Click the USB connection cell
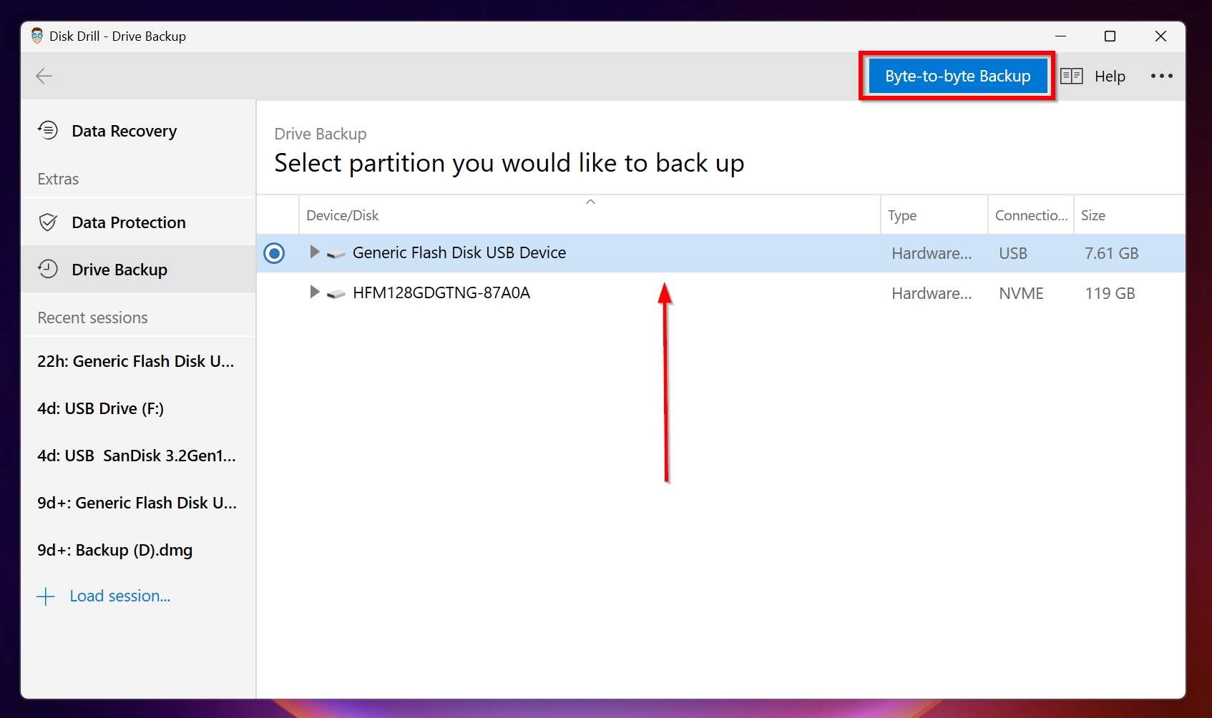The width and height of the screenshot is (1212, 718). (x=1013, y=253)
